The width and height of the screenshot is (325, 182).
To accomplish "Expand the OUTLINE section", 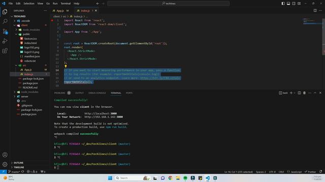I will coord(30,163).
